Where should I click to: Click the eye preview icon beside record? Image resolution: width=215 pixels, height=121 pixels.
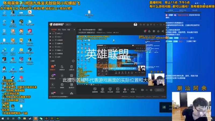click(147, 90)
